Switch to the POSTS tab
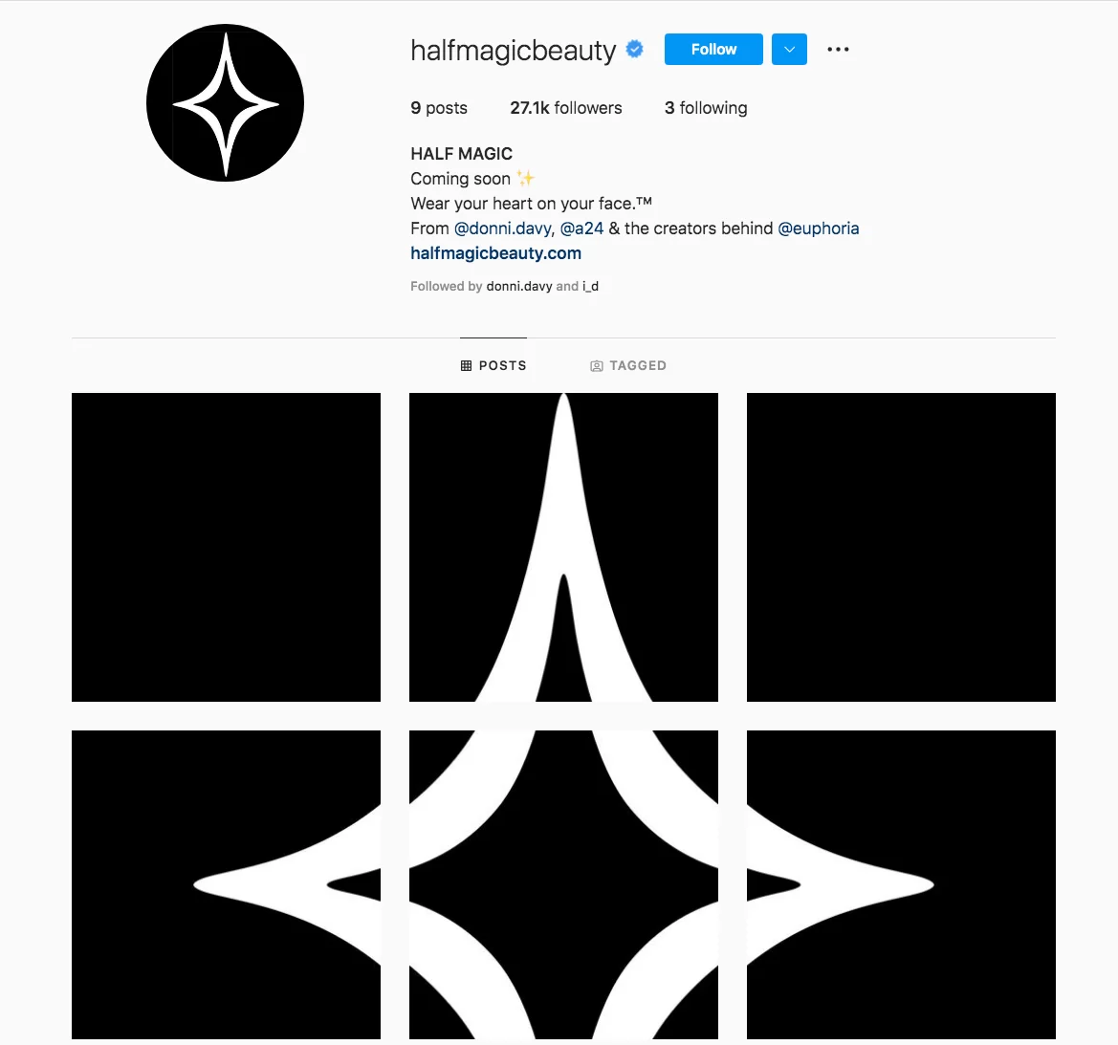 pyautogui.click(x=493, y=365)
